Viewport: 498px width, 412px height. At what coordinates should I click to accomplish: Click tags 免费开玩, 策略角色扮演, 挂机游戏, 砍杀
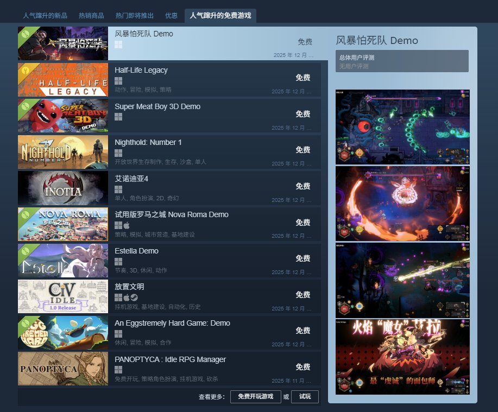166,379
